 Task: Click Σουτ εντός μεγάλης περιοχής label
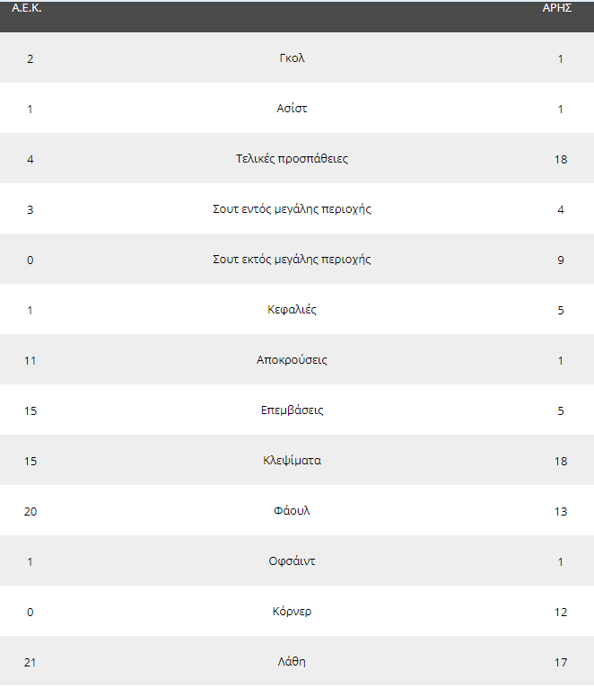pos(292,209)
